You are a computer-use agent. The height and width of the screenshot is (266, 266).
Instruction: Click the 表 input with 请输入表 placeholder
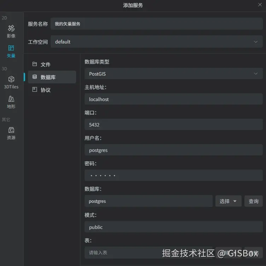tap(149, 253)
